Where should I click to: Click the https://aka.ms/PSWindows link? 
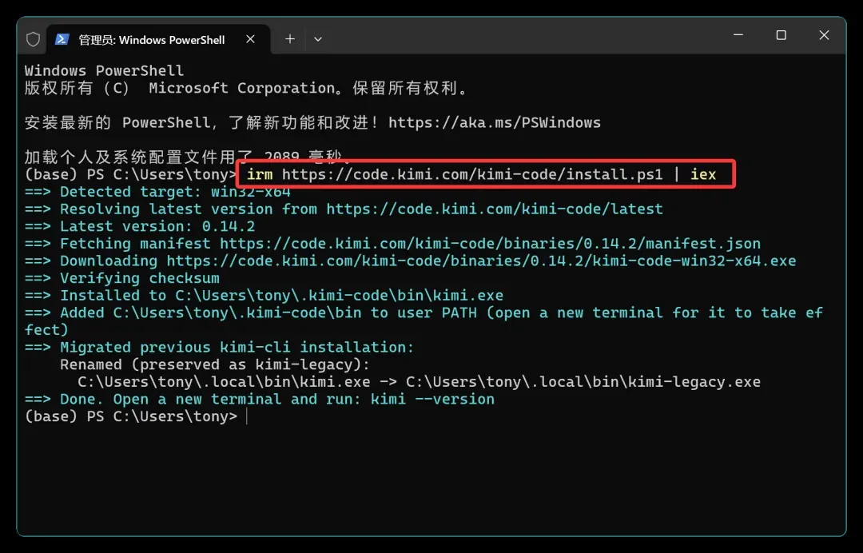coord(495,122)
